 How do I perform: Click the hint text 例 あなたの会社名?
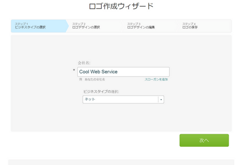(92, 80)
